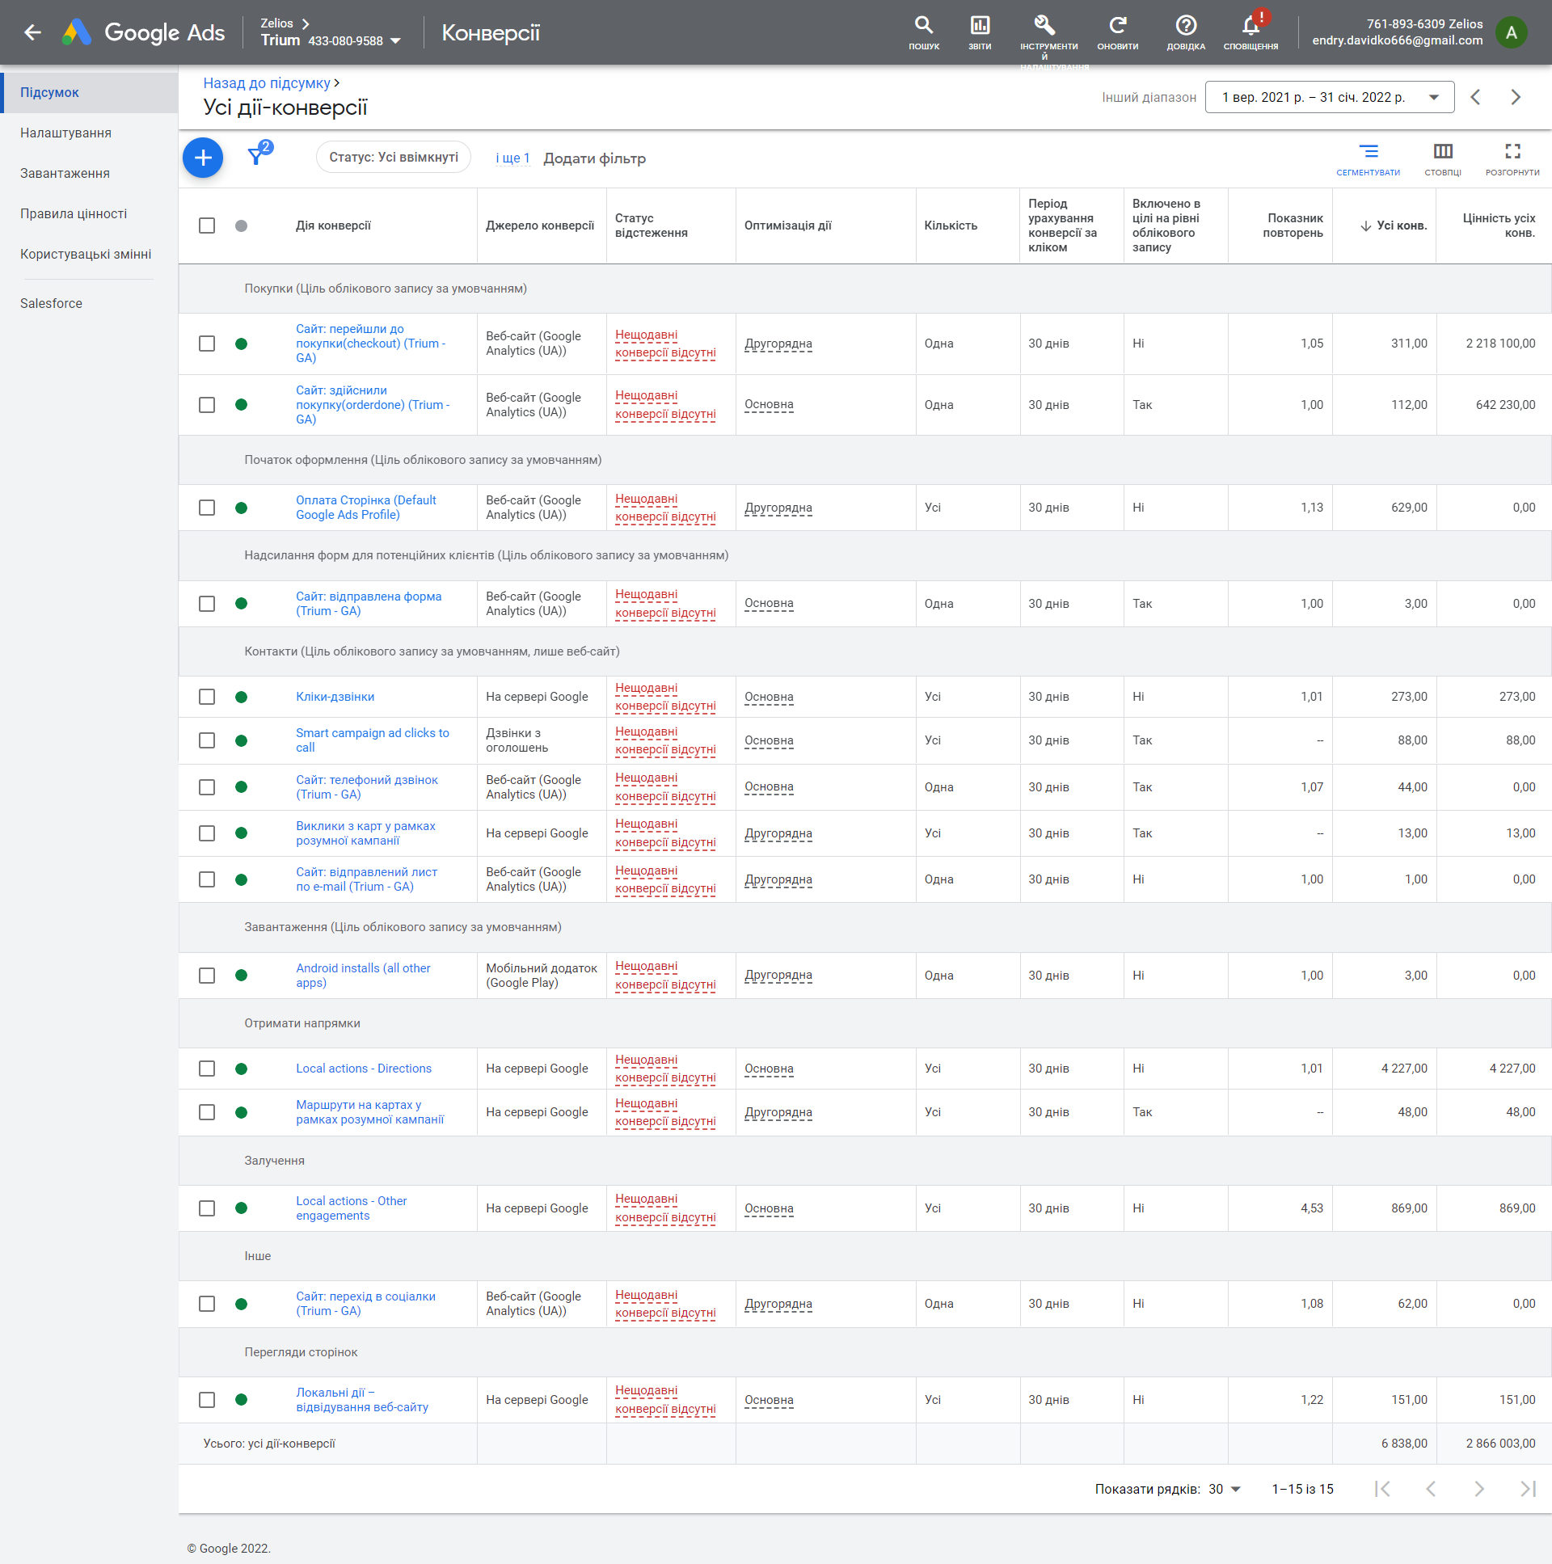1552x1564 pixels.
Task: Open the rows-per-page dropdown showing 30
Action: coord(1224,1489)
